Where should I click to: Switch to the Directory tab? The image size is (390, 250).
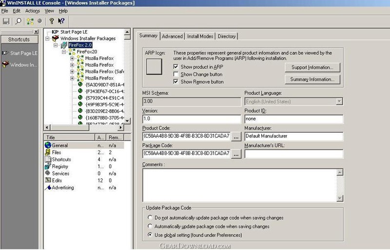pyautogui.click(x=227, y=37)
